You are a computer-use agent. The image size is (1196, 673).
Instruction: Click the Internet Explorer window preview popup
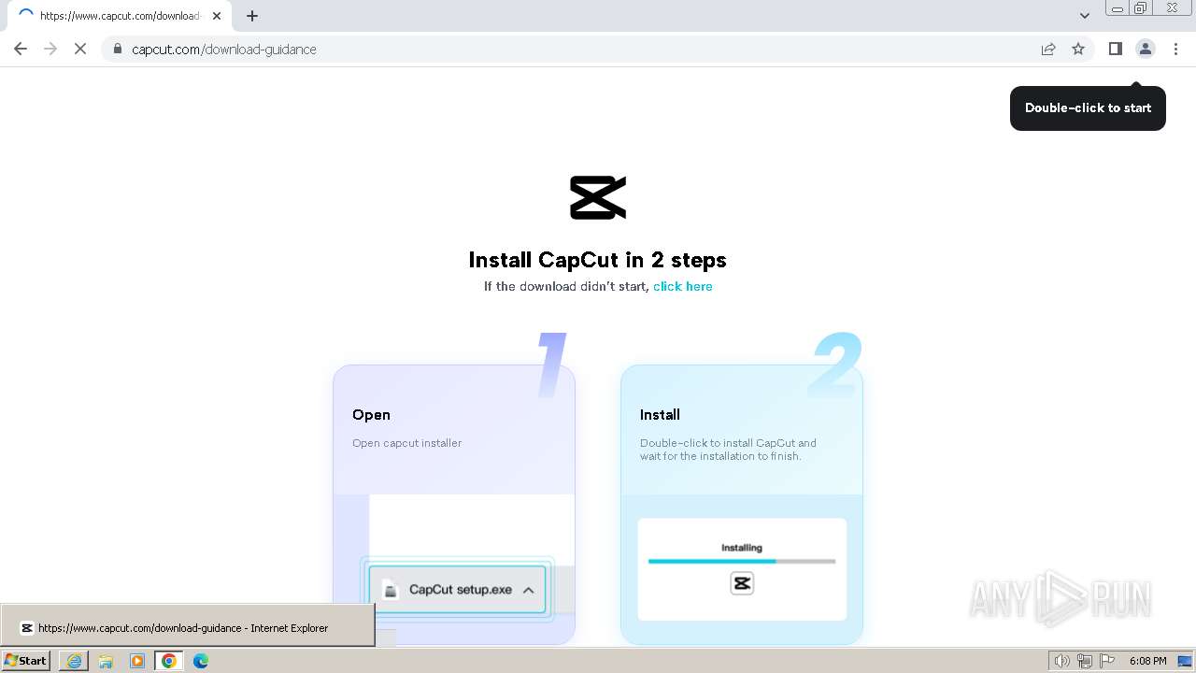click(x=187, y=624)
